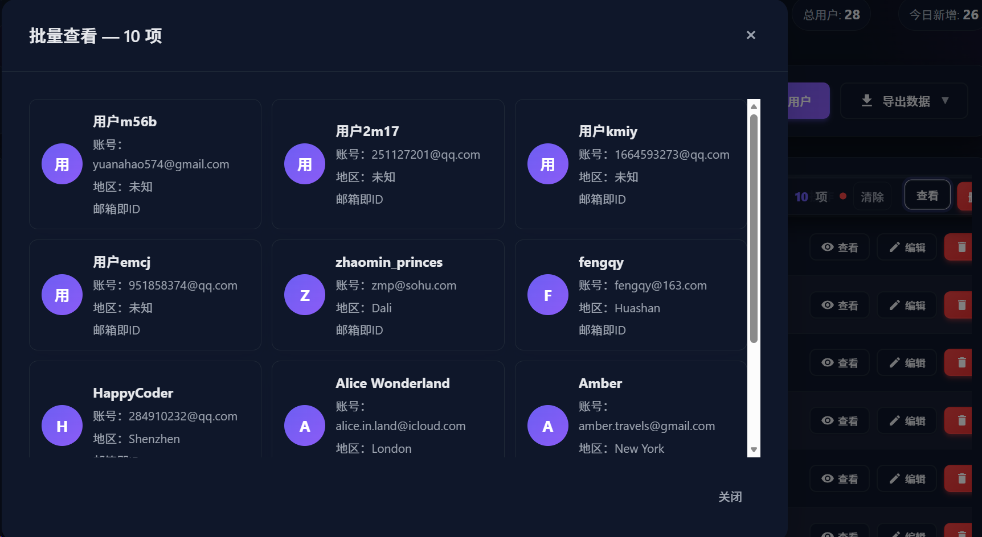
Task: Click 地区: 未知 on the 用户m56b card
Action: 122,187
